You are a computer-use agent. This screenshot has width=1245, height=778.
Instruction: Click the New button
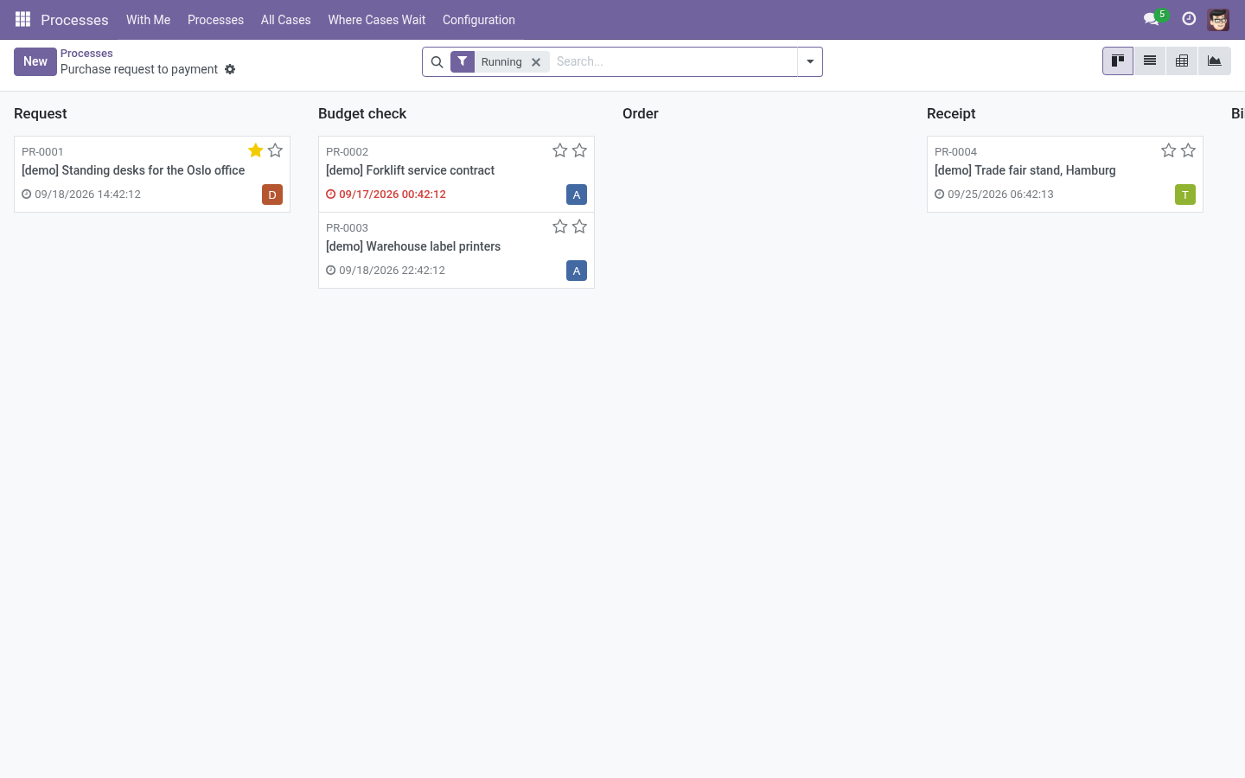[x=35, y=61]
